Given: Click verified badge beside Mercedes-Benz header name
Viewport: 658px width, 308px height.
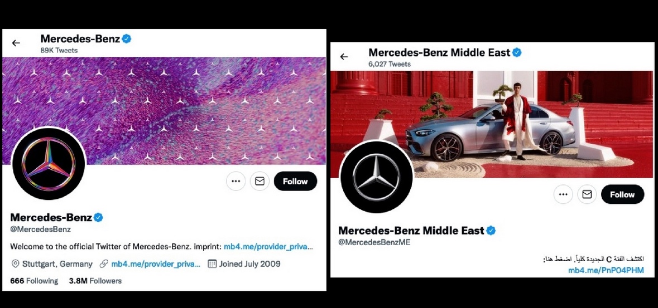Looking at the screenshot, I should point(127,39).
